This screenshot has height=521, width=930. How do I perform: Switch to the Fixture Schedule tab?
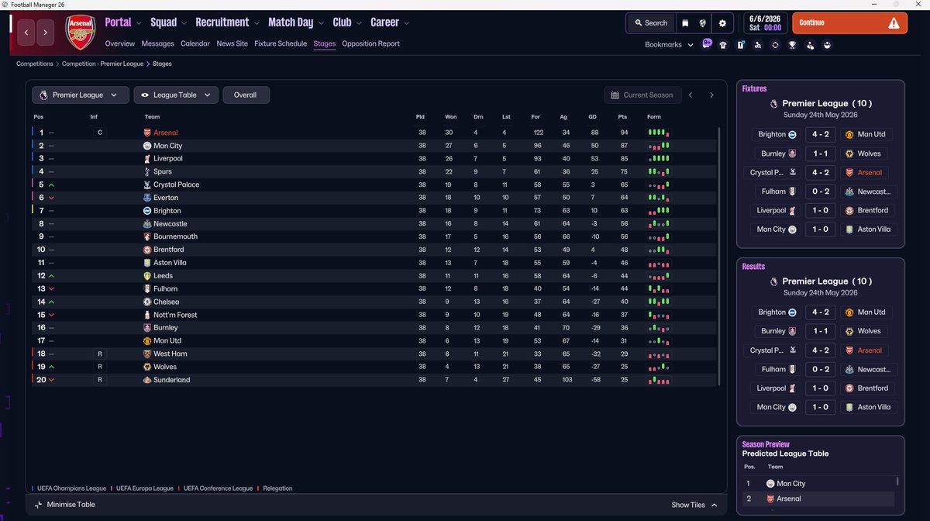click(x=281, y=43)
